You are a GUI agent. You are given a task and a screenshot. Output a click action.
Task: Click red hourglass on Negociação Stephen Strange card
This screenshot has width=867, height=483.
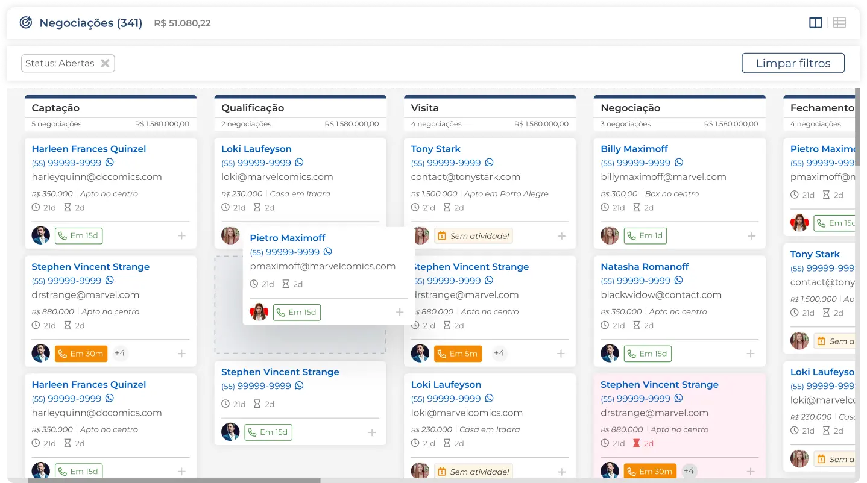click(636, 443)
